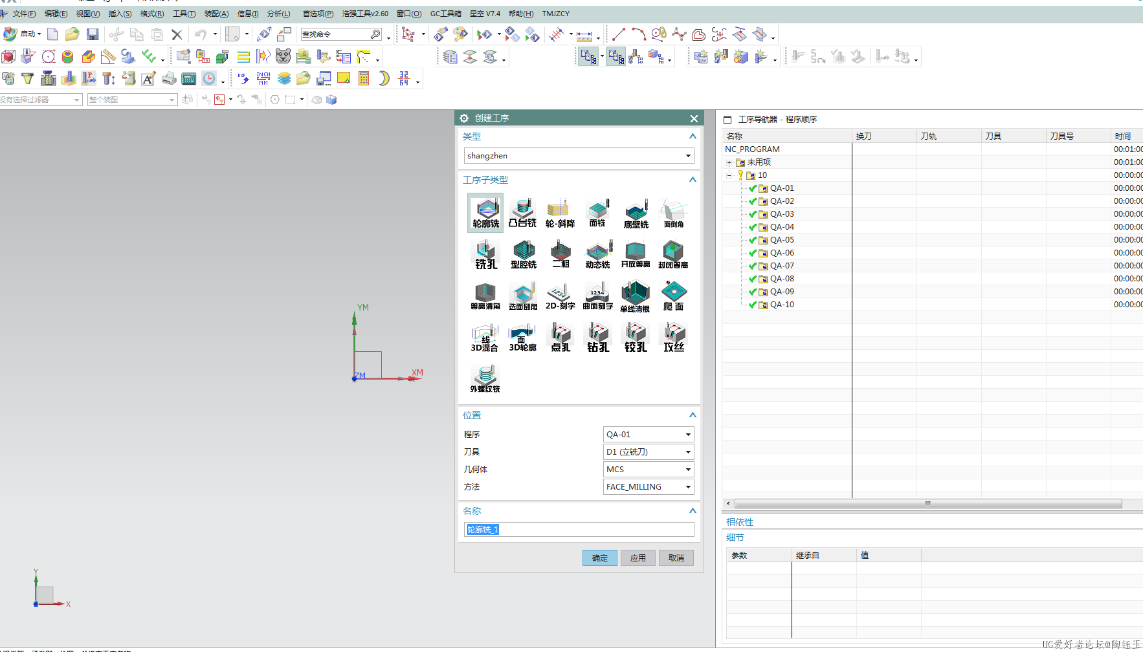
Task: Pick the 封闭等高 subtype icon
Action: point(673,254)
